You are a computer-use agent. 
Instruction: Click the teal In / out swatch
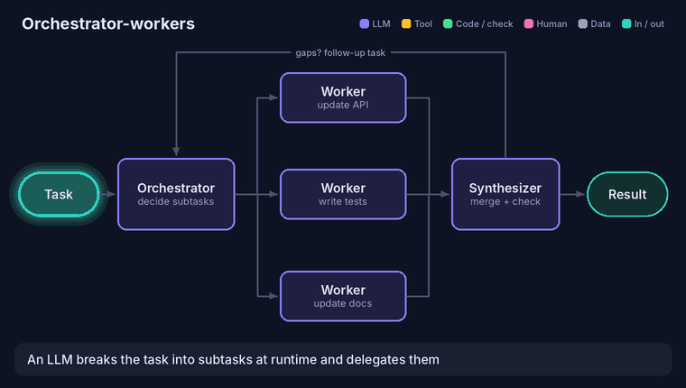click(626, 23)
